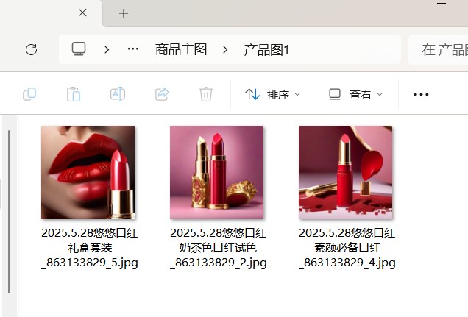Open the 排序 sort dropdown
This screenshot has height=317, width=468.
pos(272,95)
